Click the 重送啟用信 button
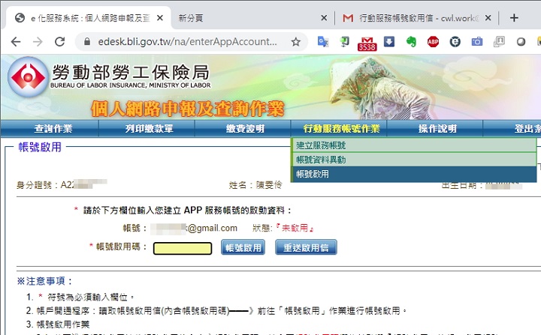The image size is (541, 335). (306, 247)
